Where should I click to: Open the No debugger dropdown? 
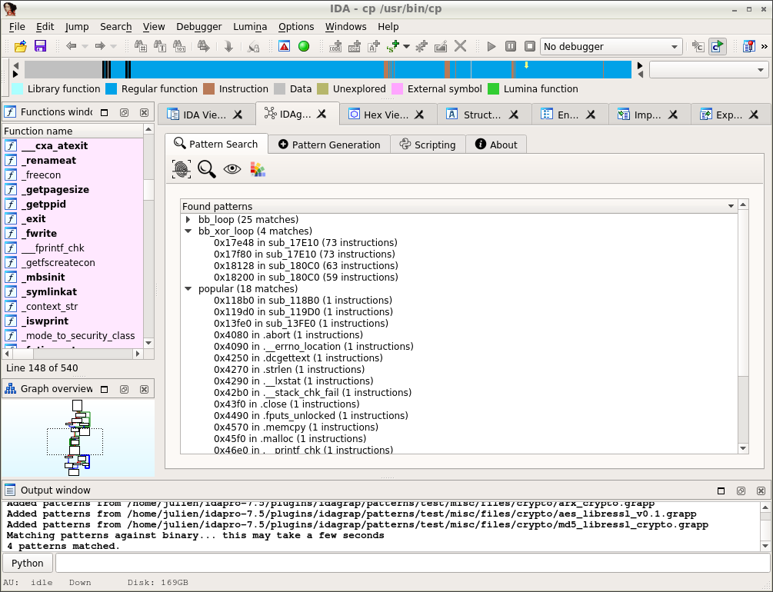[x=611, y=47]
